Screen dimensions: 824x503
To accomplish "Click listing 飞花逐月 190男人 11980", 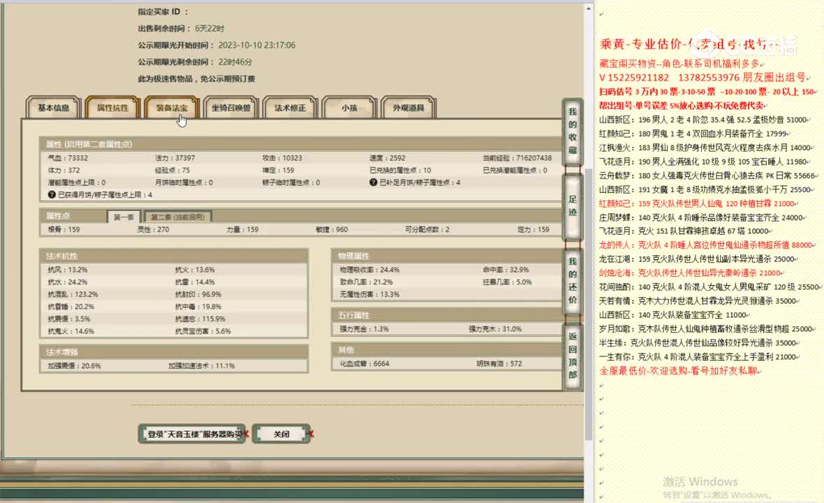I will click(x=702, y=162).
